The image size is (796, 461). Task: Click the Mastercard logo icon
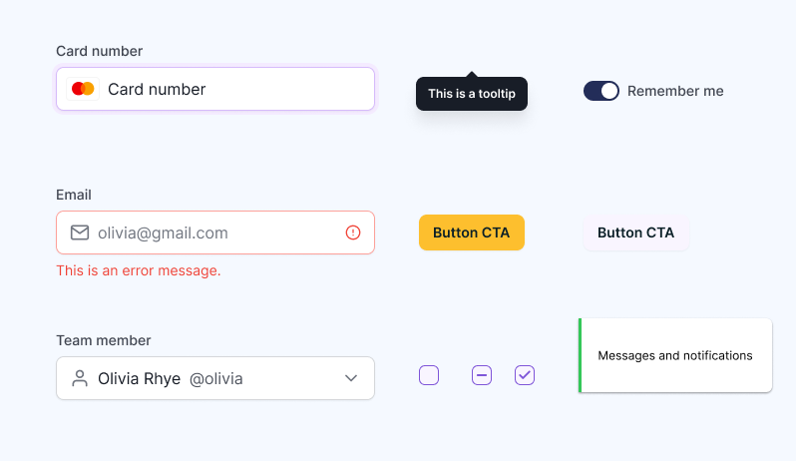click(83, 89)
